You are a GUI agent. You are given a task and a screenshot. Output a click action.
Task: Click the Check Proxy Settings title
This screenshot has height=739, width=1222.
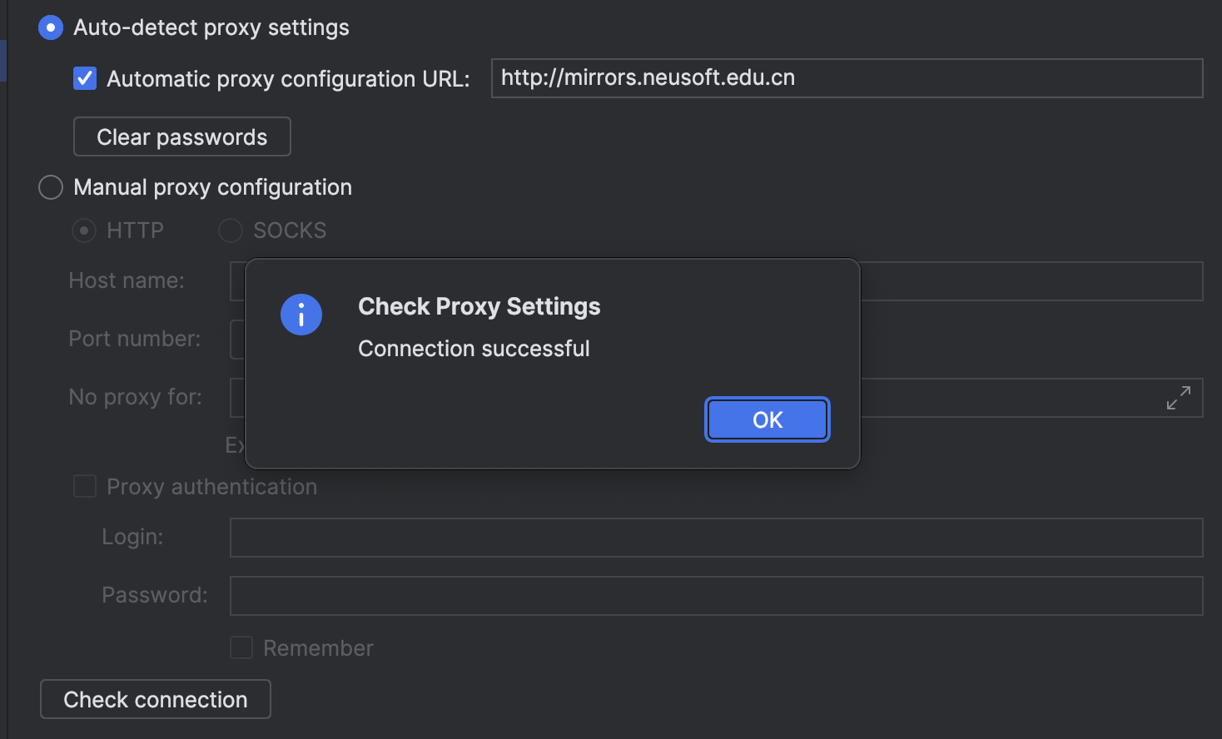[x=479, y=306]
